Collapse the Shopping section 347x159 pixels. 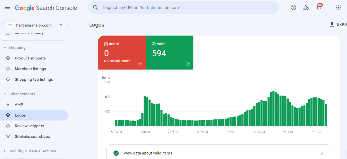(5, 48)
